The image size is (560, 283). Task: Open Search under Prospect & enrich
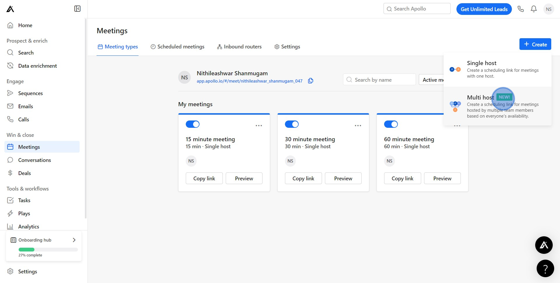tap(42, 53)
